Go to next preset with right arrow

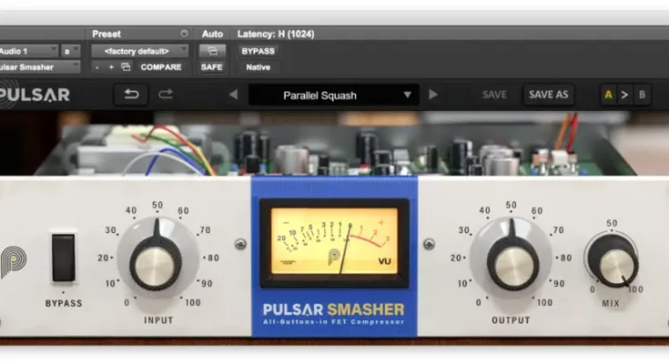(433, 95)
